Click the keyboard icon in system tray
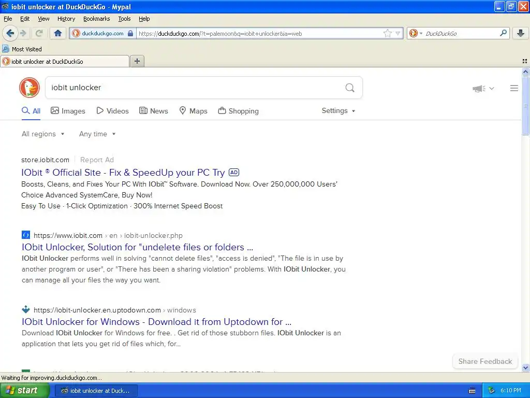The height and width of the screenshot is (398, 530). click(x=472, y=391)
